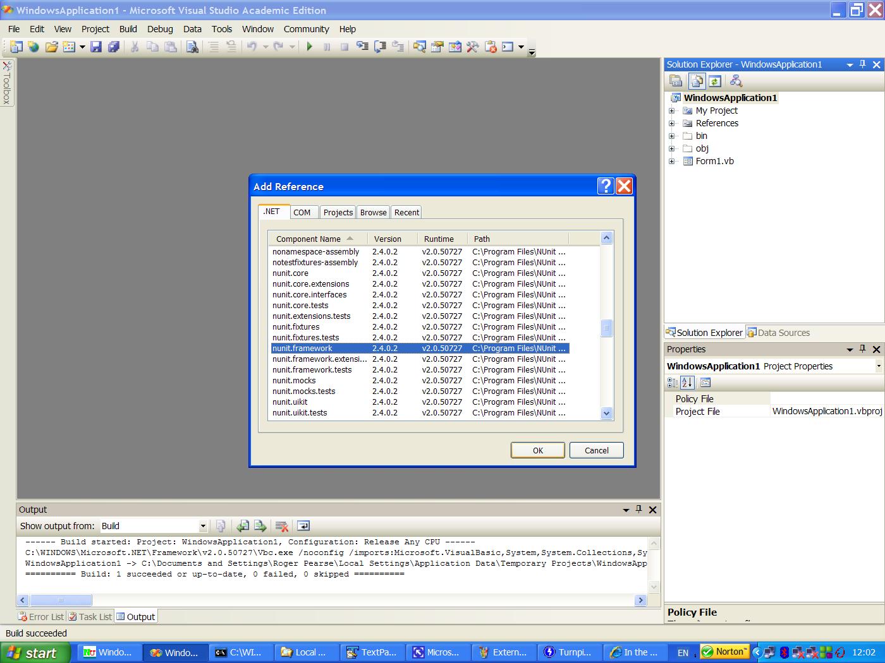Viewport: 885px width, 663px height.
Task: Click the Save floppy disk icon
Action: (x=96, y=47)
